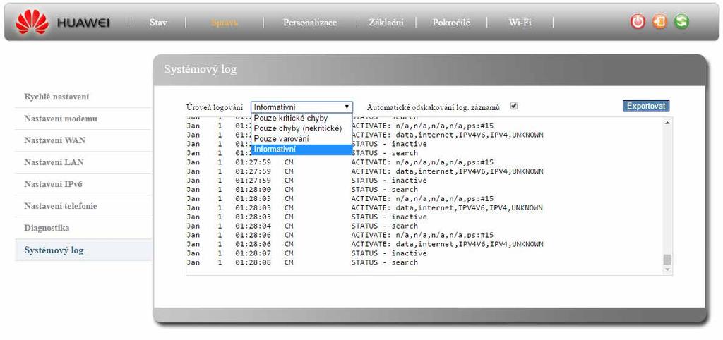The image size is (723, 340).
Task: Switch to the Wi-Fi tab
Action: pyautogui.click(x=520, y=22)
